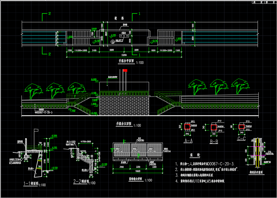Select the 4X700=2800 dimension text
This screenshot has height=198, width=277.
[86, 142]
